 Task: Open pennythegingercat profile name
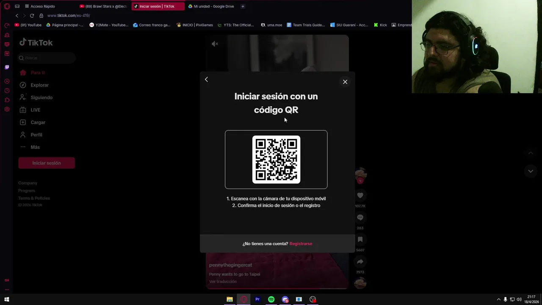click(x=230, y=265)
